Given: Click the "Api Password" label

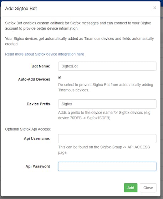Looking at the screenshot, I should click(x=38, y=166).
